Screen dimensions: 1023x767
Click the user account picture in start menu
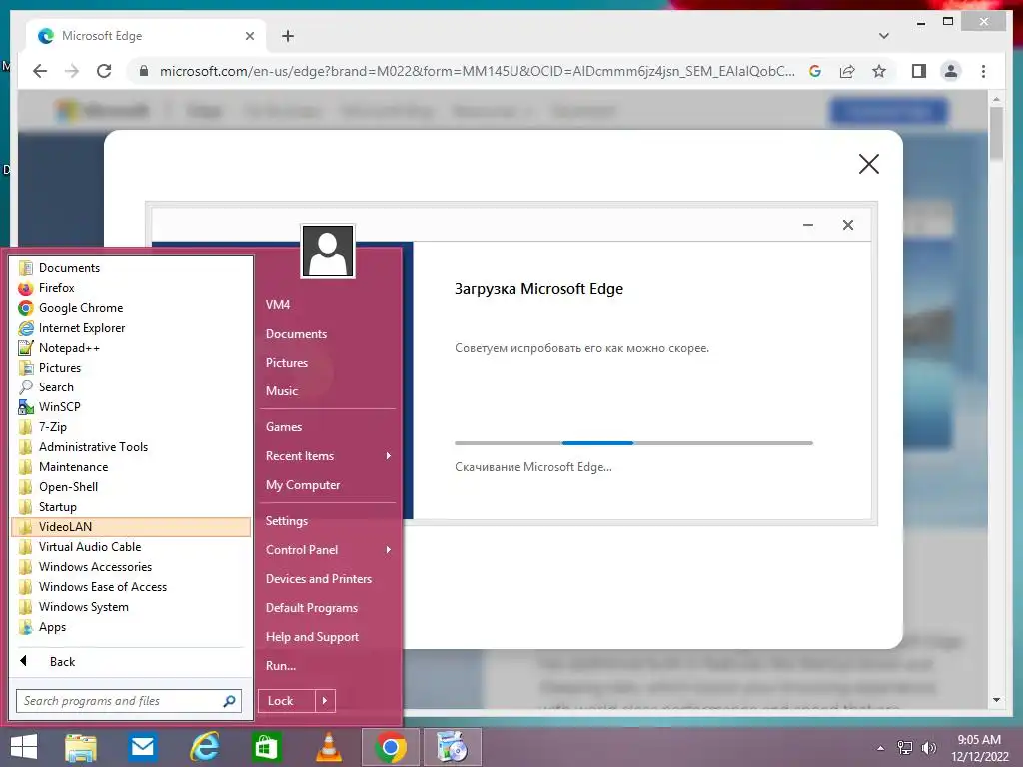(x=328, y=251)
